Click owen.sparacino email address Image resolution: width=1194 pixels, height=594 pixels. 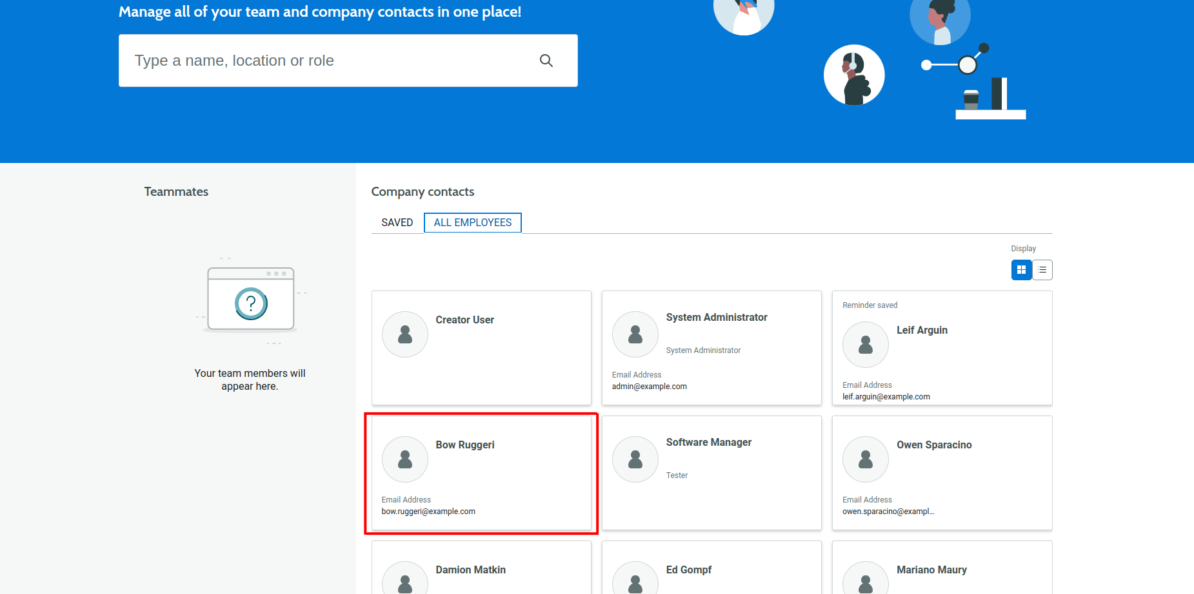point(888,512)
